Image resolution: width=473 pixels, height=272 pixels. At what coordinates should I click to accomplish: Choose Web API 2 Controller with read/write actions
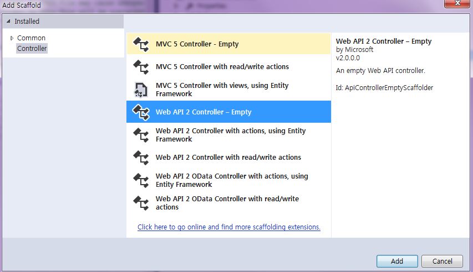(228, 158)
